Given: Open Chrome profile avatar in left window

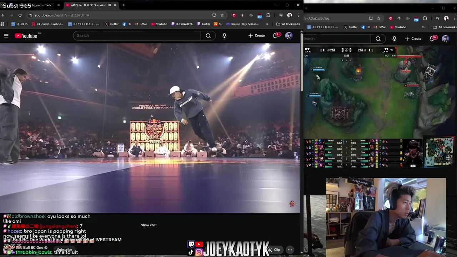Looking at the screenshot, I should pyautogui.click(x=290, y=15).
